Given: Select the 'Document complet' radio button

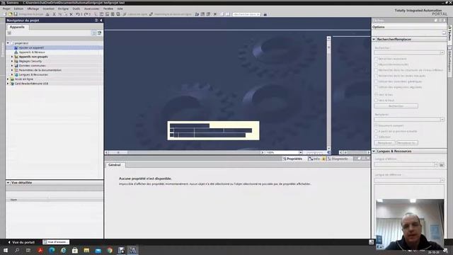Looking at the screenshot, I should pos(376,126).
